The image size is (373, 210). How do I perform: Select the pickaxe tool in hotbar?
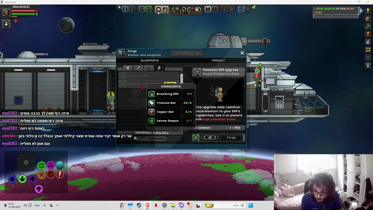click(175, 10)
